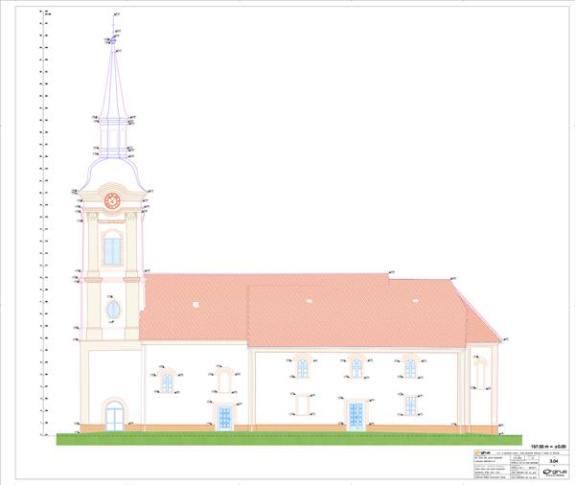Select the sheet number 3.04 cell

tap(555, 461)
